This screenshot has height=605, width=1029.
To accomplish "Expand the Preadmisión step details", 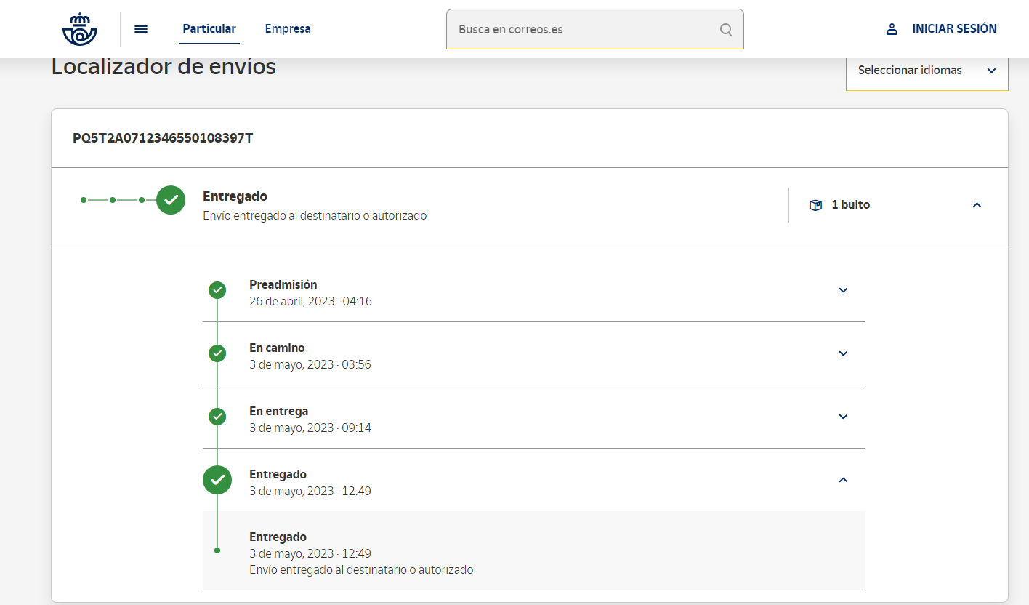I will (x=843, y=290).
